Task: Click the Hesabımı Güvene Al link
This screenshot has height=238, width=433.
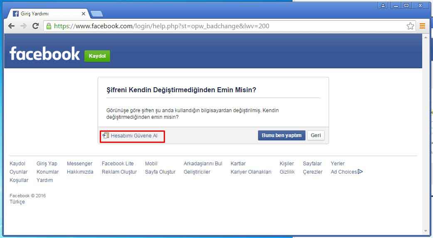Action: coord(134,136)
